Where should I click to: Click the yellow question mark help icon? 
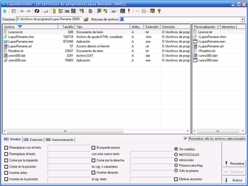tap(159, 11)
